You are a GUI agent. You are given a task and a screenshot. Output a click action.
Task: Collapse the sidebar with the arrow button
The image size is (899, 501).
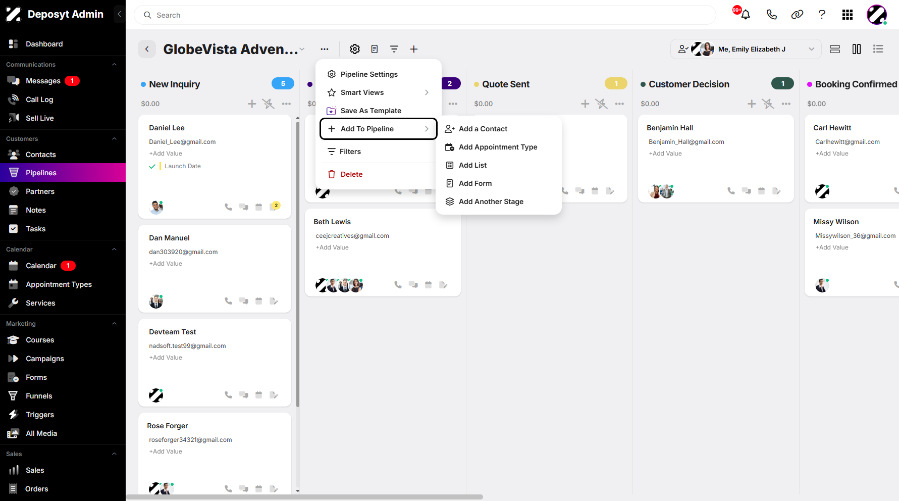coord(119,14)
